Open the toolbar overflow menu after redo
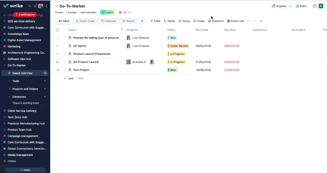 pyautogui.click(x=261, y=21)
